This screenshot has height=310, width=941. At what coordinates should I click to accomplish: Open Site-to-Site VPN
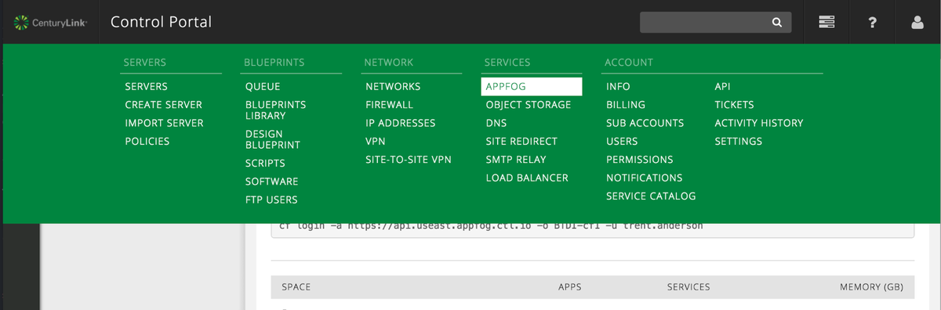click(409, 160)
